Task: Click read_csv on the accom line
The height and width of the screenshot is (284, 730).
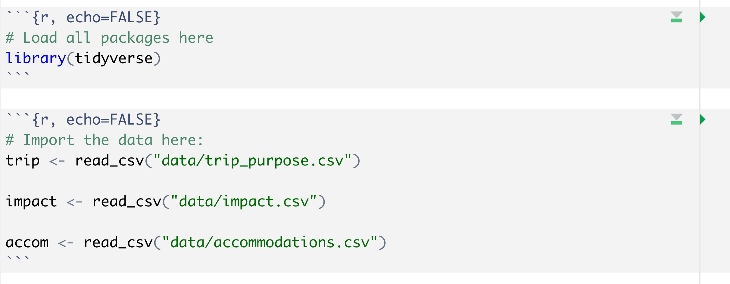Action: [118, 242]
